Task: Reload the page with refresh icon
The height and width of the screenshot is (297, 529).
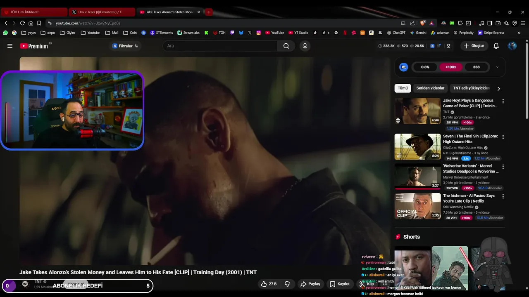Action: (x=22, y=23)
